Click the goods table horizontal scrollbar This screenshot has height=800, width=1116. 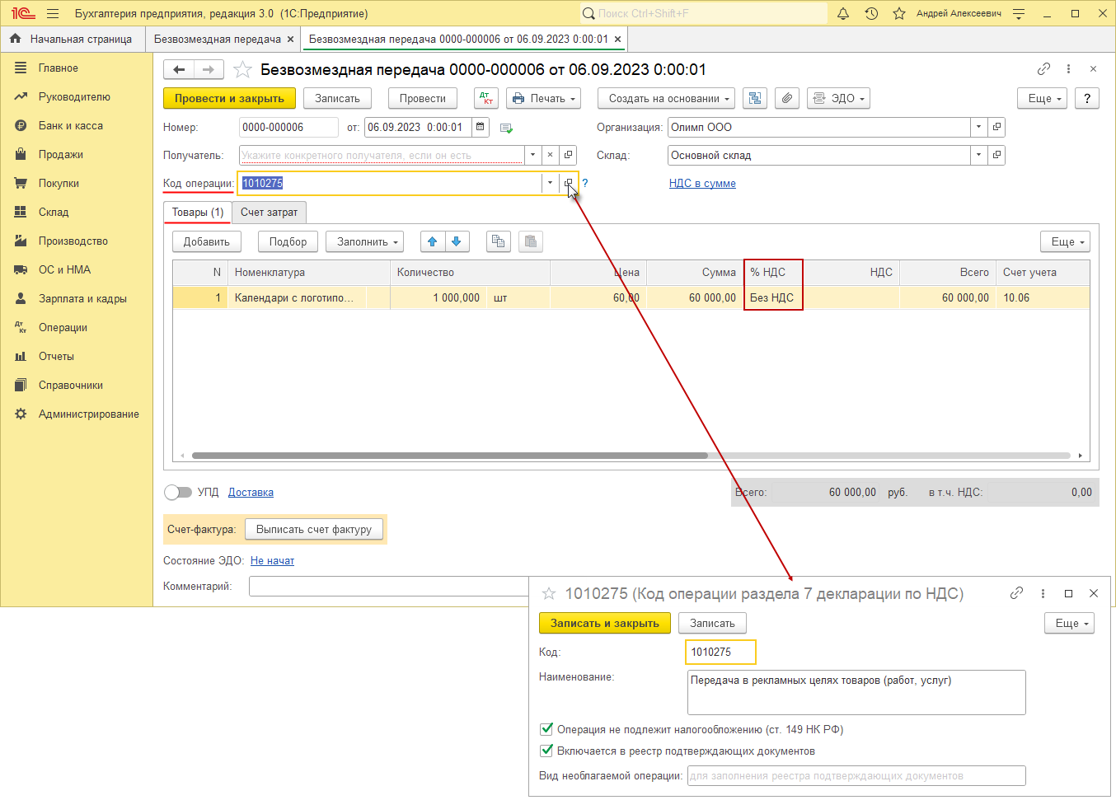449,455
